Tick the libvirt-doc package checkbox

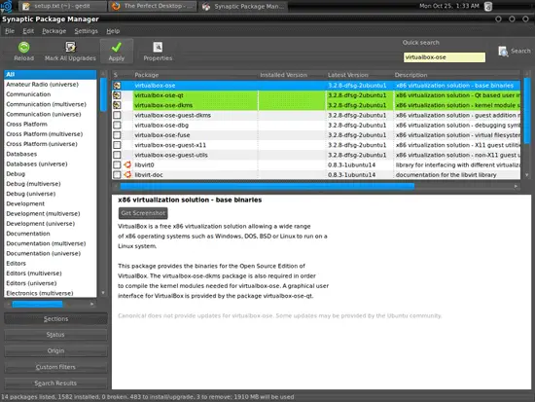(x=117, y=175)
